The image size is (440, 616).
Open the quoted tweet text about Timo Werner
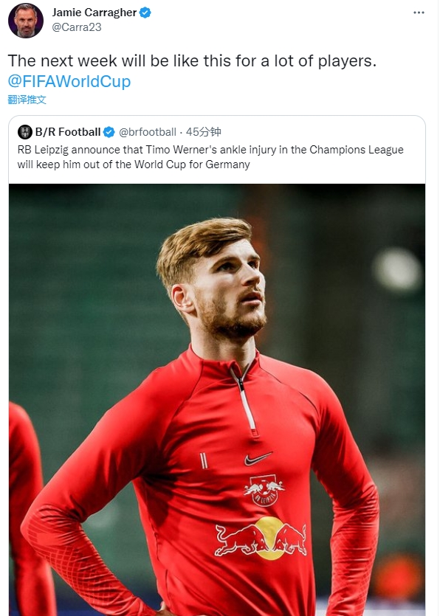(210, 157)
